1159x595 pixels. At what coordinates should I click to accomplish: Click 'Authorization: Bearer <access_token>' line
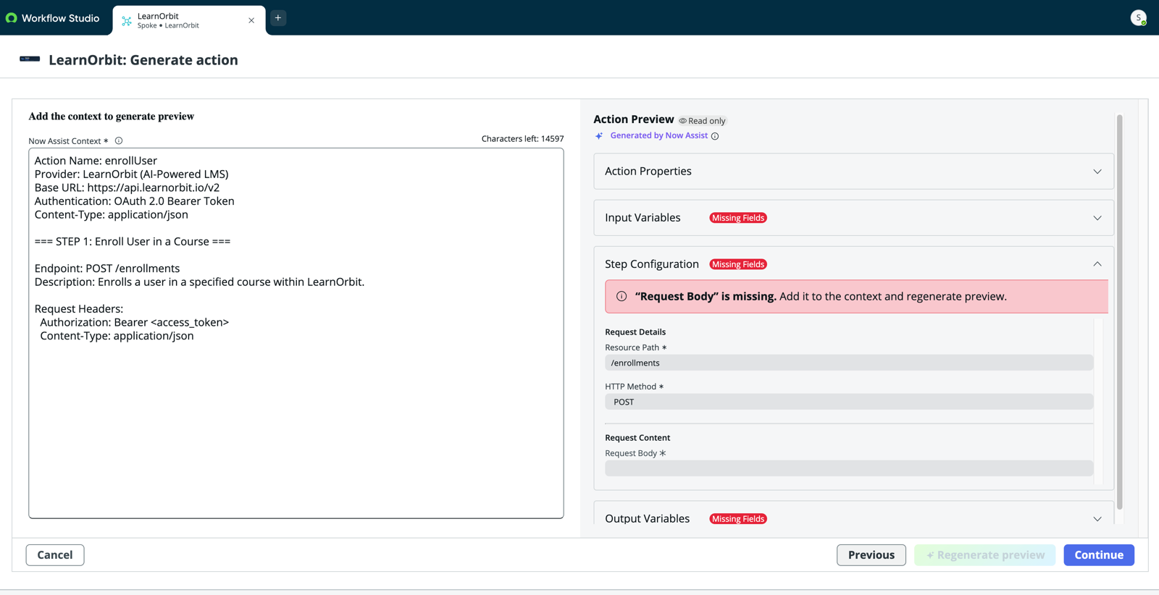pos(134,322)
